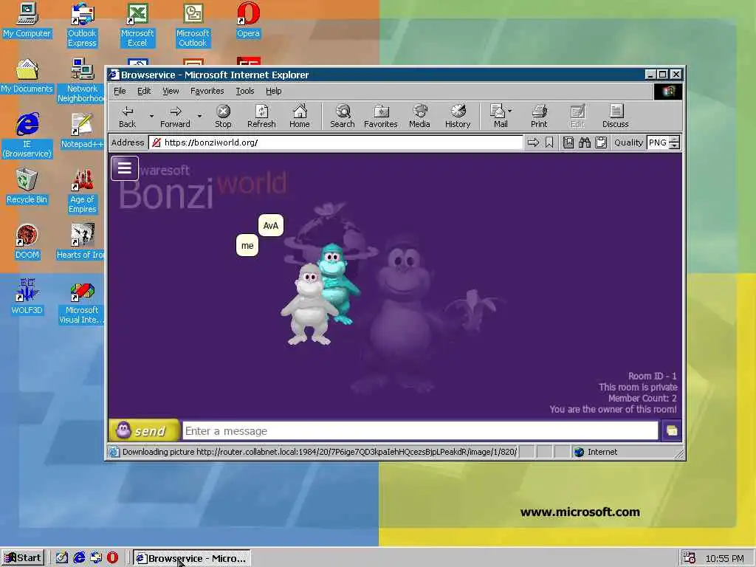Select the Microsoft Excel desktop icon

pos(137,25)
